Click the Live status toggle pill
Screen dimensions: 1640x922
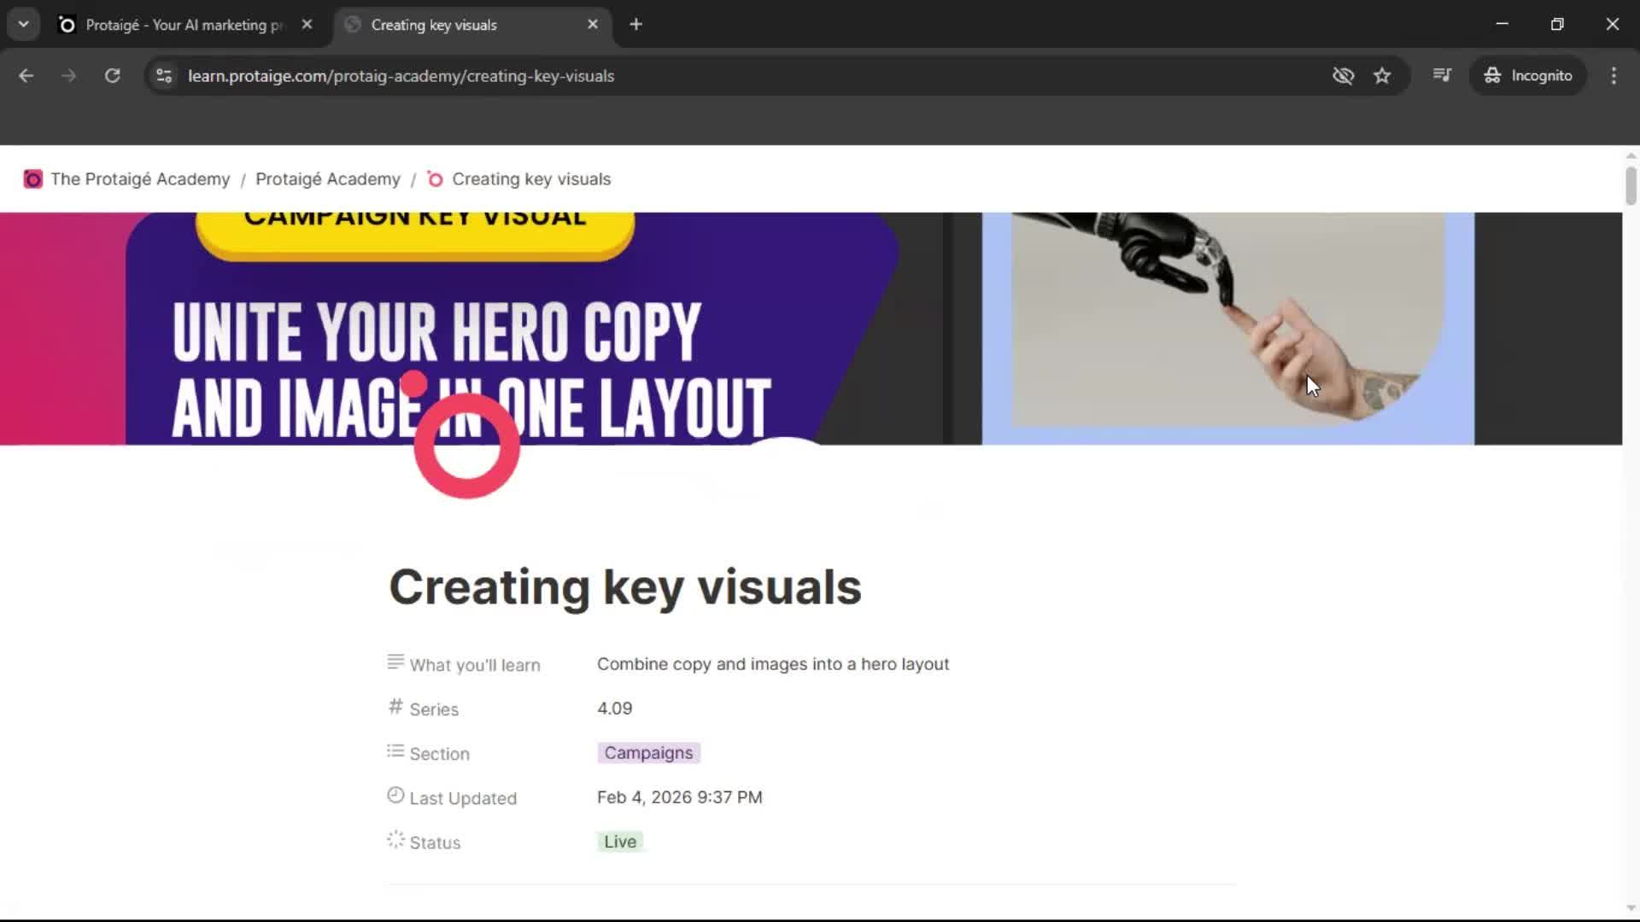pyautogui.click(x=619, y=841)
